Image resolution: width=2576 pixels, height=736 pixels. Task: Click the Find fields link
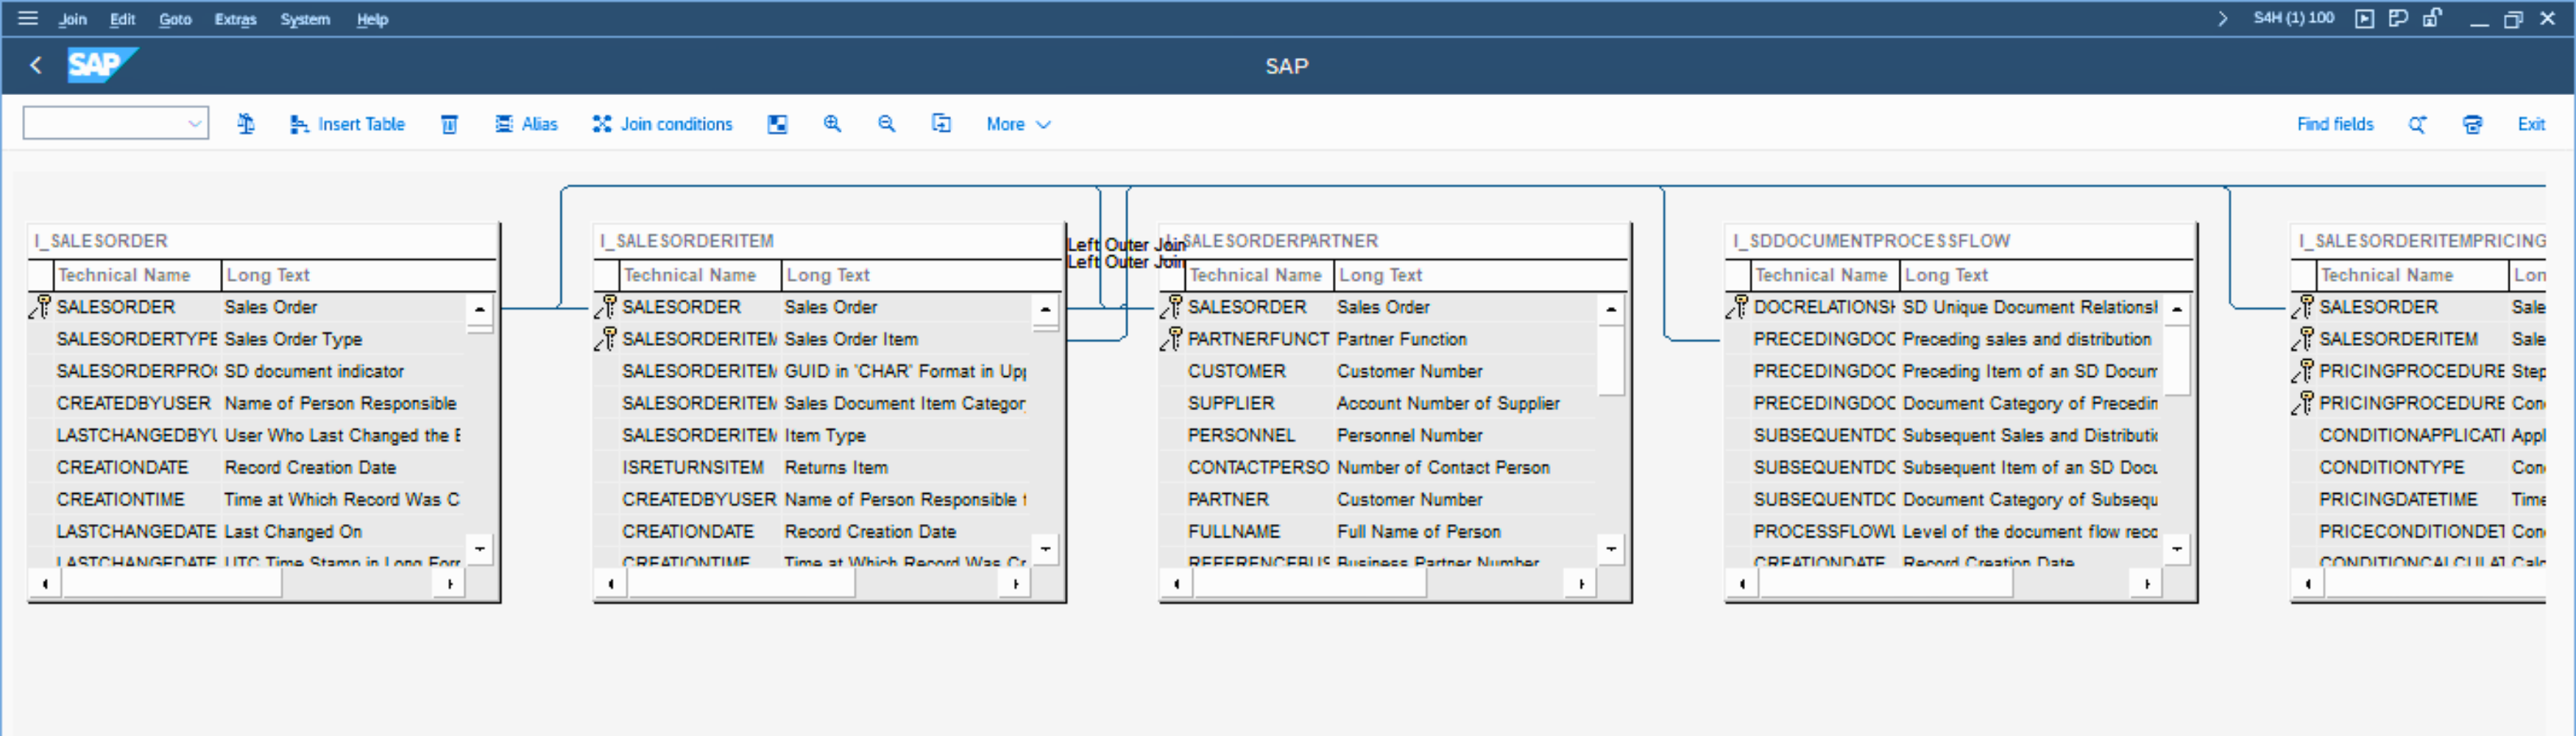2334,124
